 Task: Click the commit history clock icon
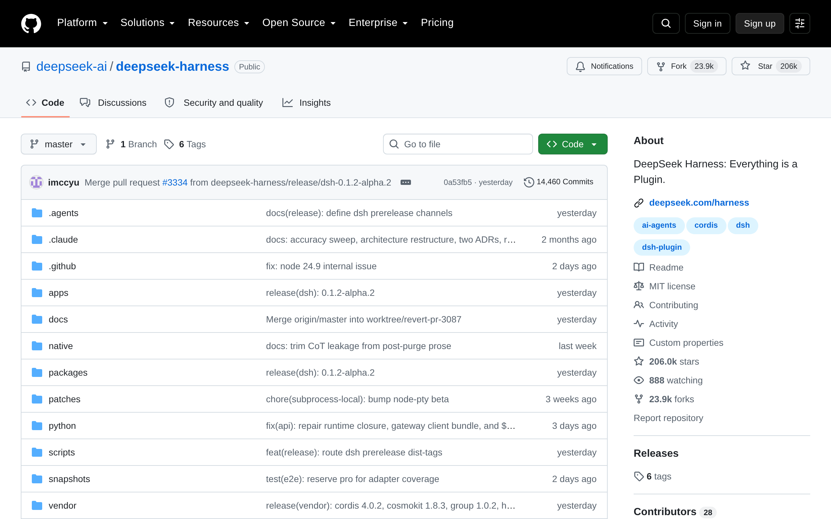point(529,182)
